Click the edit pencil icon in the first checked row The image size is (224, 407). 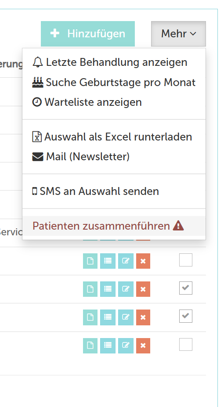[126, 289]
